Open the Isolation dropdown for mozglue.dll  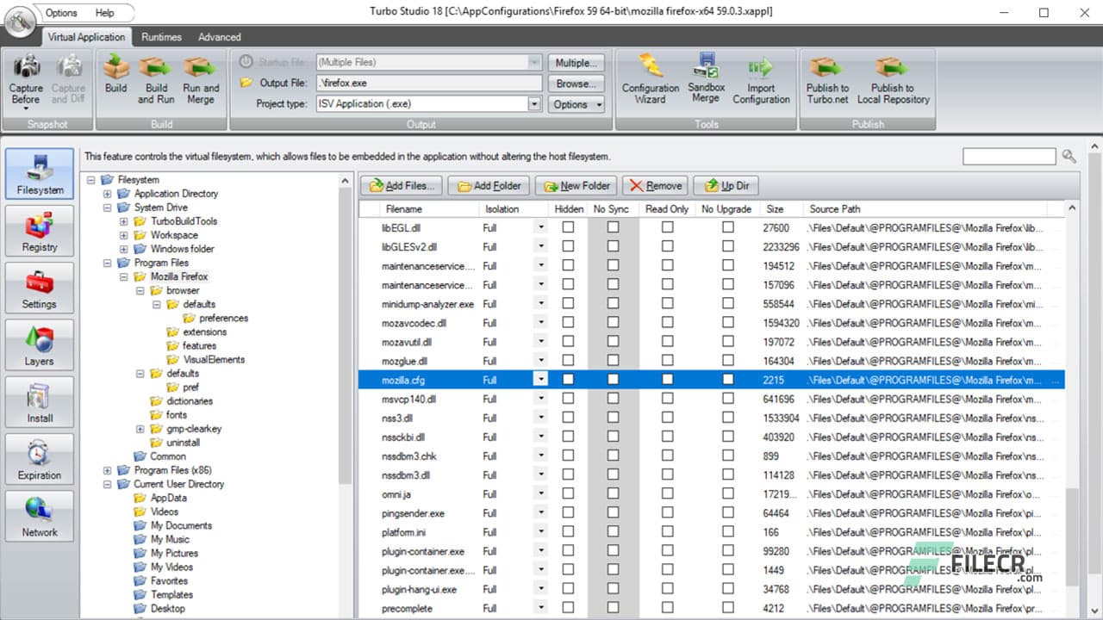(x=540, y=361)
